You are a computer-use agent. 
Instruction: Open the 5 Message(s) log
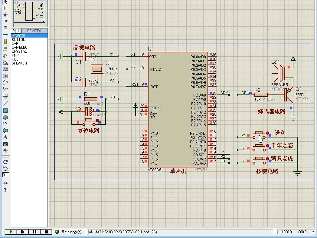click(69, 232)
